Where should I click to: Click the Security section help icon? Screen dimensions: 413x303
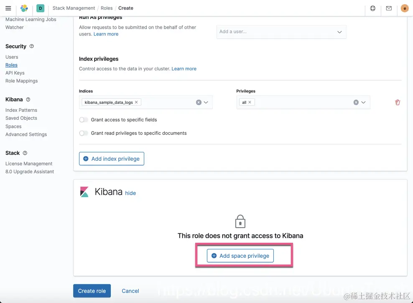pos(32,46)
